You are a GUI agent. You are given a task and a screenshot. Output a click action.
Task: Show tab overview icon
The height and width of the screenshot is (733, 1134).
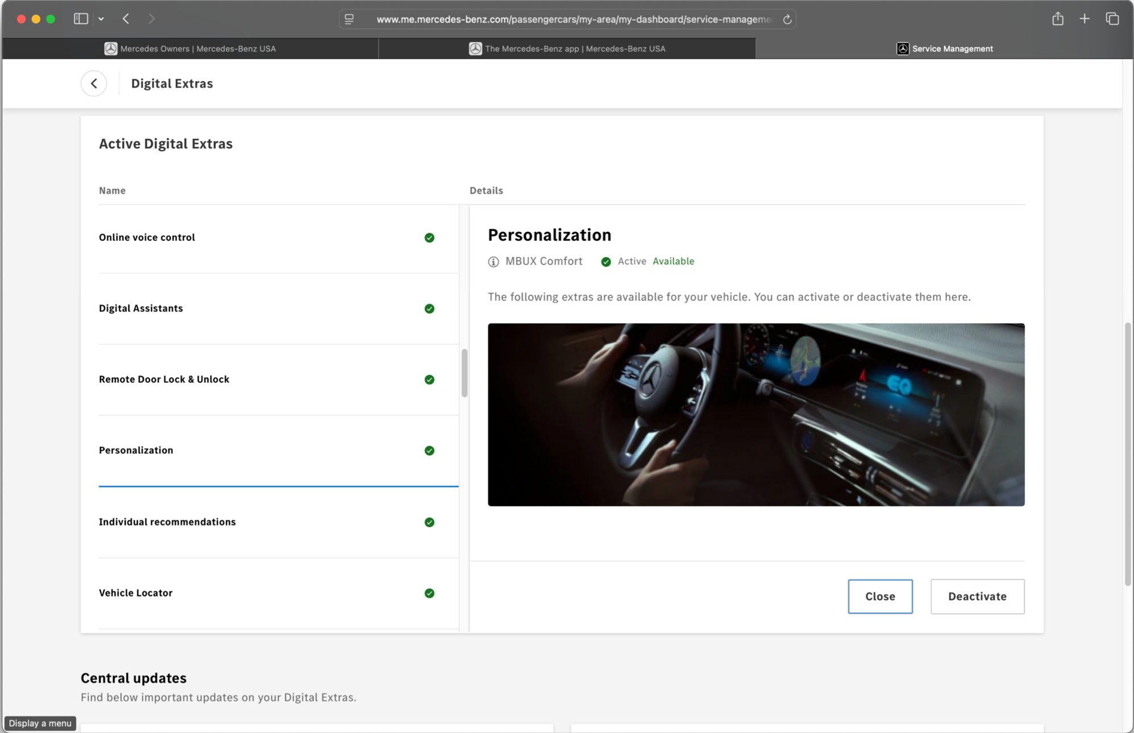point(1112,19)
